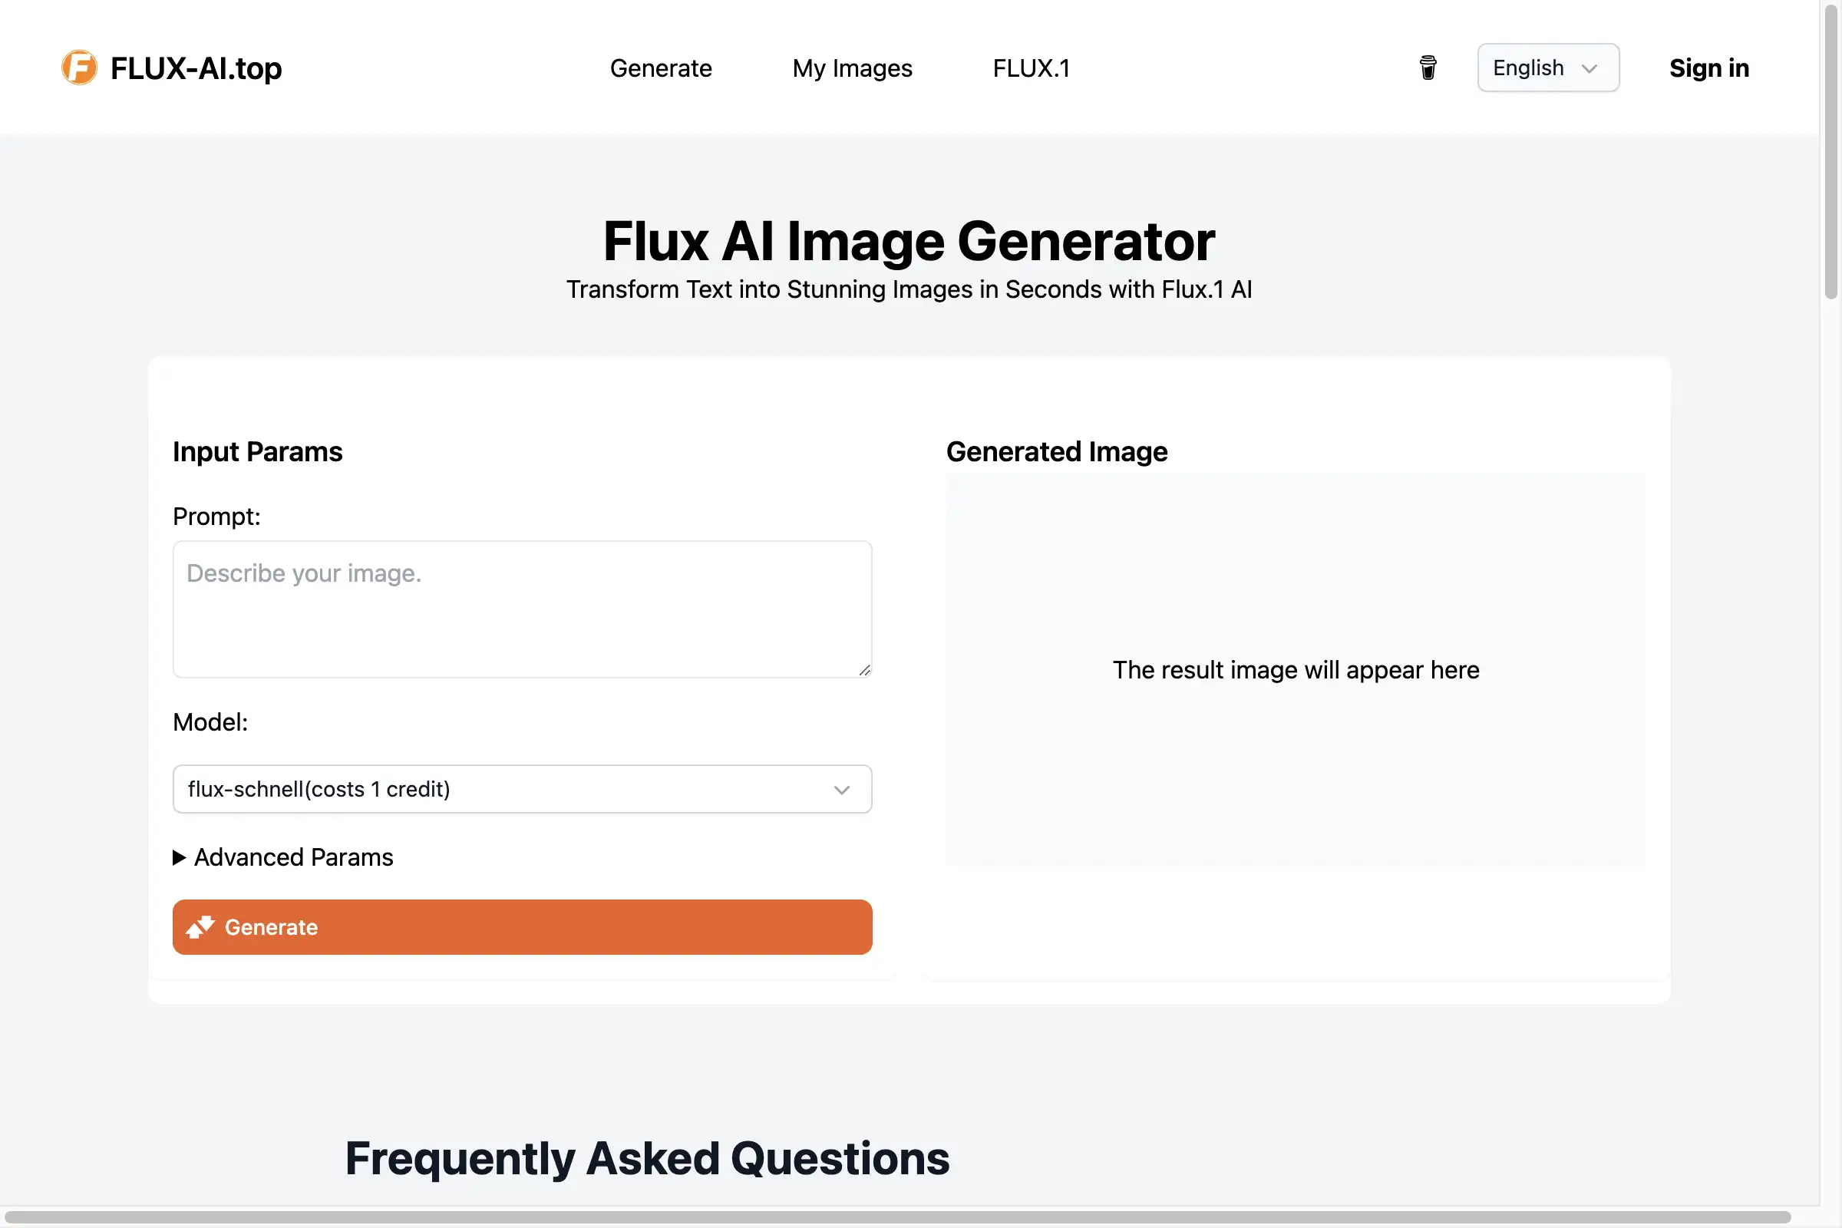Click the coffee cup support icon
Image resolution: width=1842 pixels, height=1228 pixels.
(1428, 68)
